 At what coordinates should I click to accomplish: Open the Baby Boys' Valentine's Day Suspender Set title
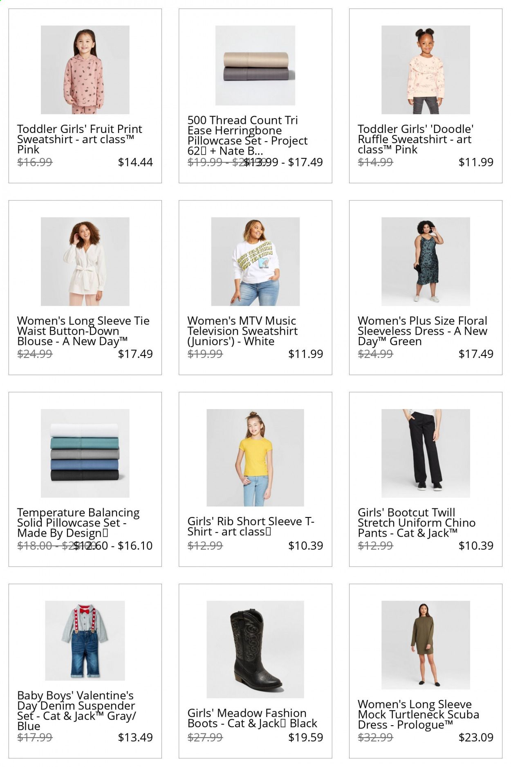(76, 711)
